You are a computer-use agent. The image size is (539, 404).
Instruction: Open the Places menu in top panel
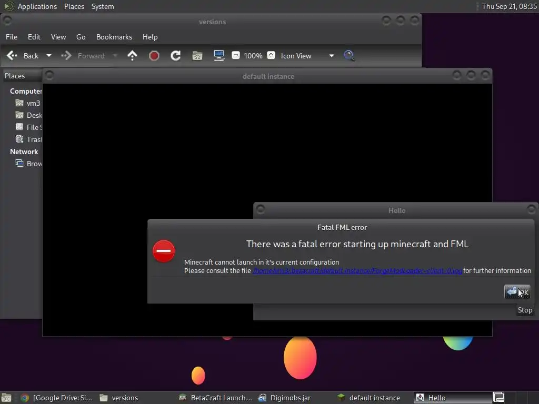pos(74,6)
